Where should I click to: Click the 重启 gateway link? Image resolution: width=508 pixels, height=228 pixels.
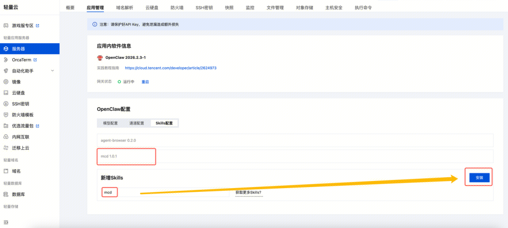145,82
